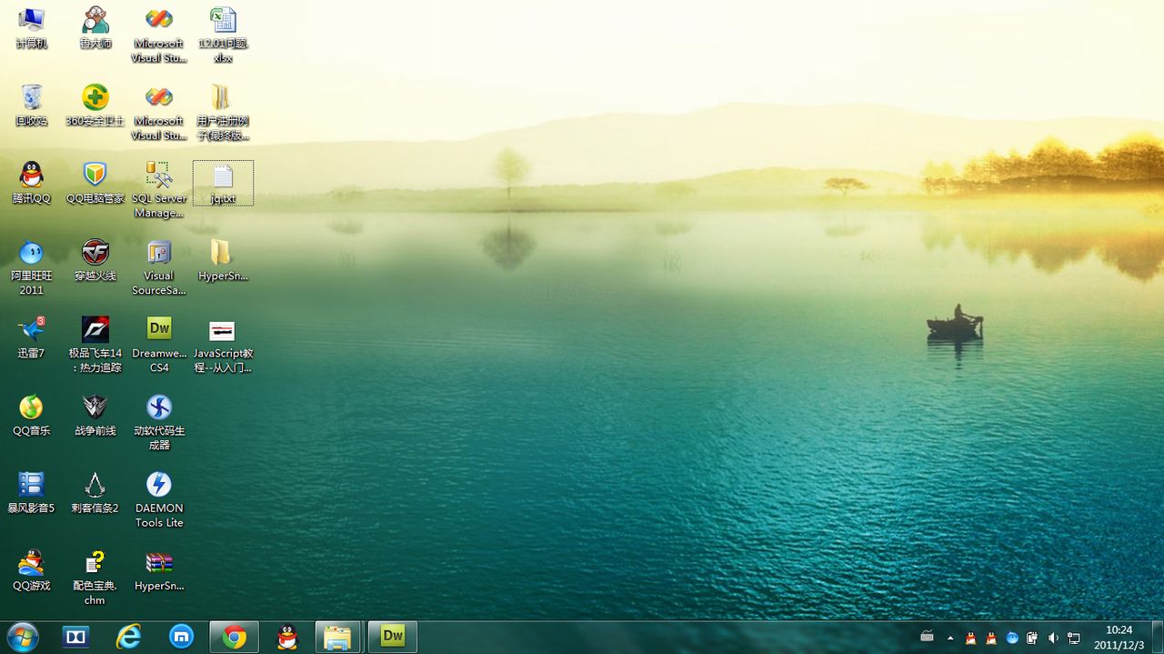
Task: Select the 极品飞车14 热力追踪 icon
Action: pos(95,345)
